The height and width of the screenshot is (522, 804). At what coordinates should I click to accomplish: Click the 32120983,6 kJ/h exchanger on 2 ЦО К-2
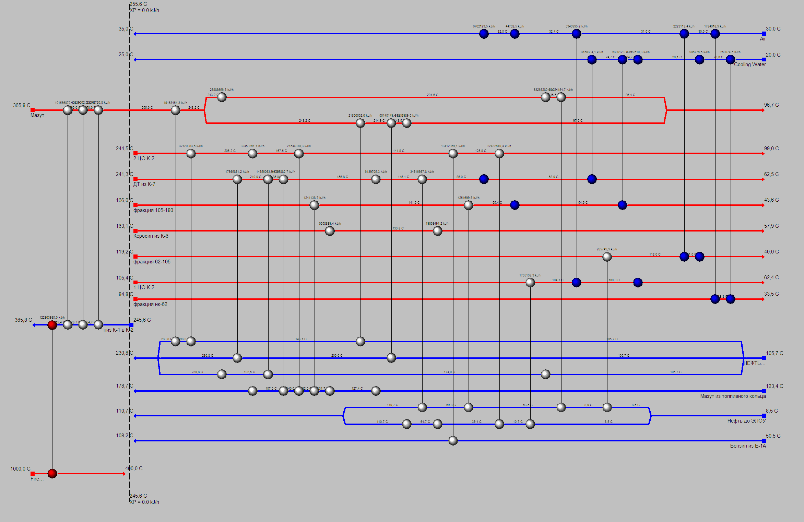[191, 153]
